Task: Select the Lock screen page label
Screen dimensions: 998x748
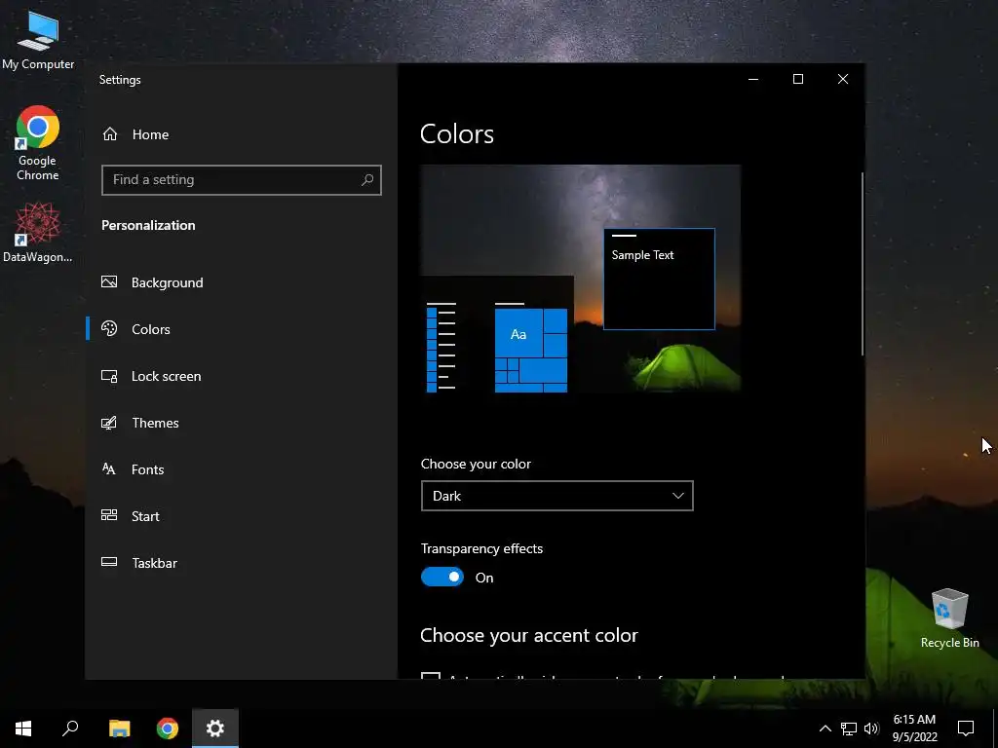Action: [x=166, y=376]
